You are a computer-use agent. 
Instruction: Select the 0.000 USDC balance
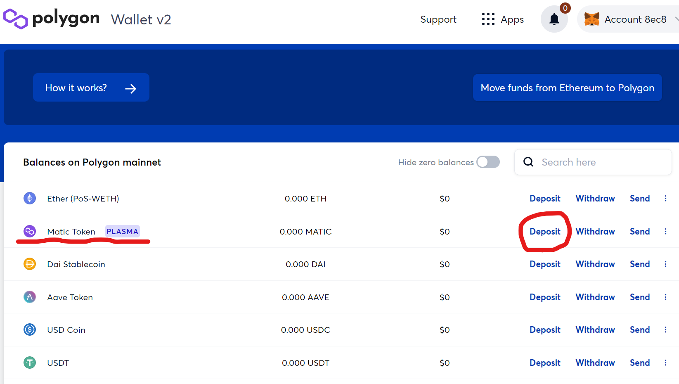[x=305, y=330]
